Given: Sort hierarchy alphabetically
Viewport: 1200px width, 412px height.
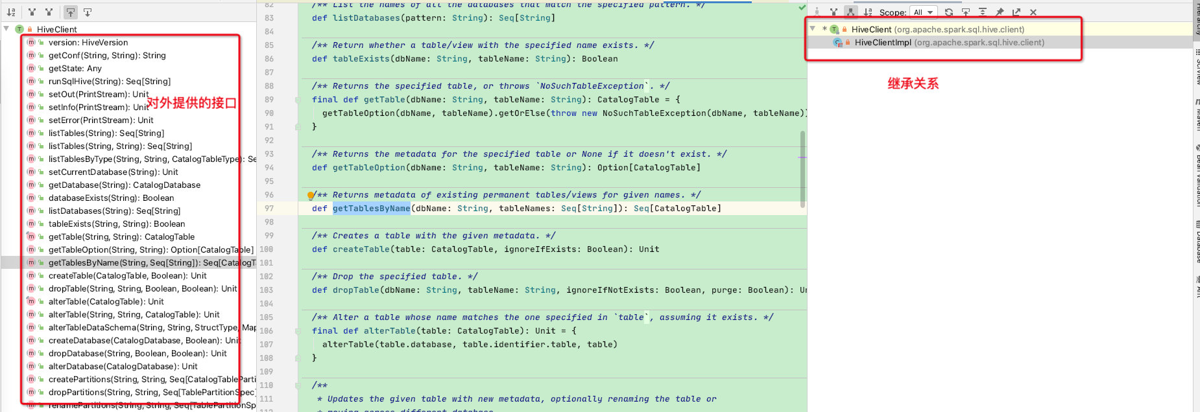Looking at the screenshot, I should pyautogui.click(x=868, y=12).
